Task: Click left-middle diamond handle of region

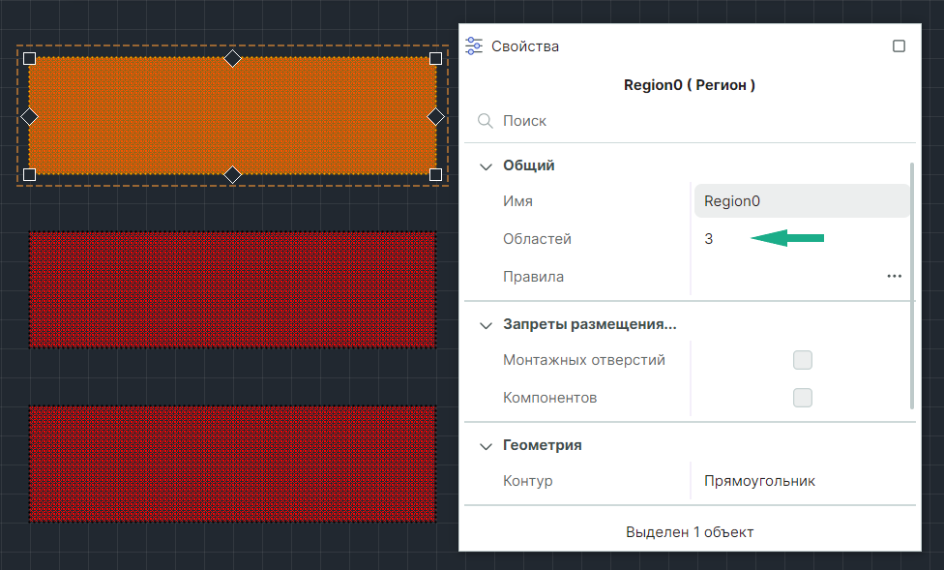Action: [x=29, y=116]
